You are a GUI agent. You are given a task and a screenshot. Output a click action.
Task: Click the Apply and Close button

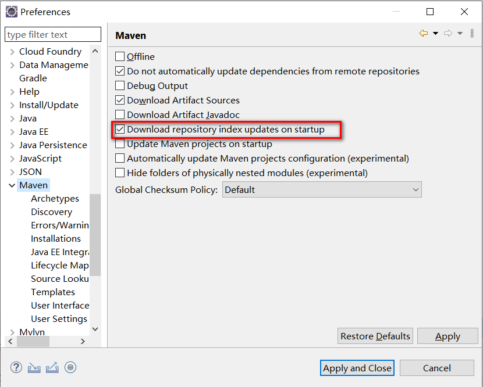tap(357, 368)
